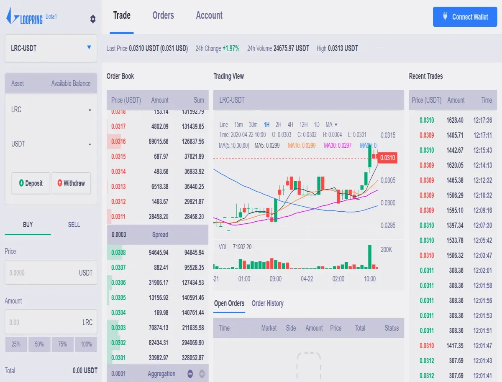The height and width of the screenshot is (382, 502).
Task: Decrease aggregation with the minus icon
Action: click(190, 374)
